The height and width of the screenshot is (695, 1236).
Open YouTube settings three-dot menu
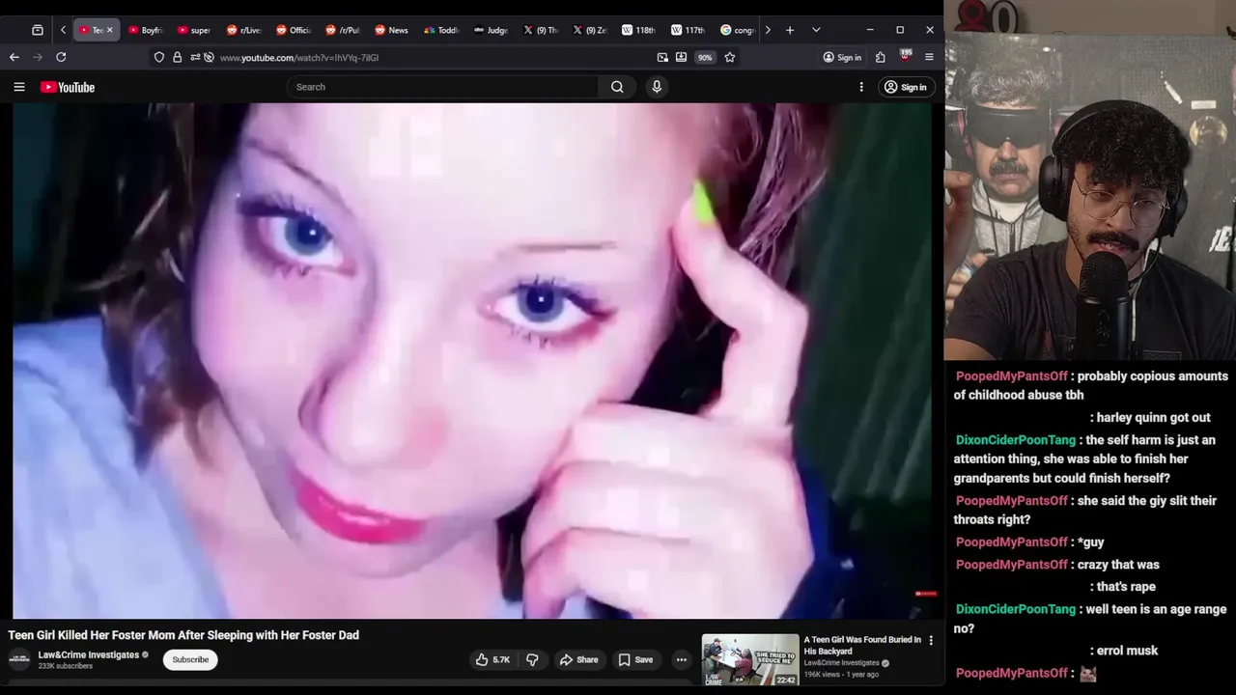point(861,87)
